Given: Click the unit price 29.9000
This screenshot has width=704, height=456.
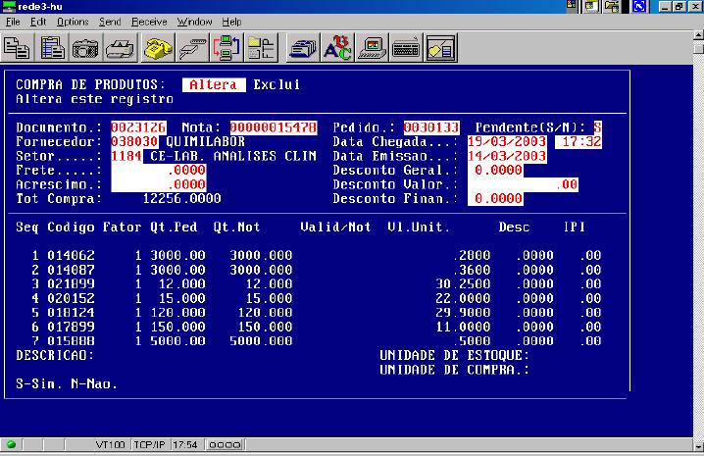Looking at the screenshot, I should [x=463, y=313].
